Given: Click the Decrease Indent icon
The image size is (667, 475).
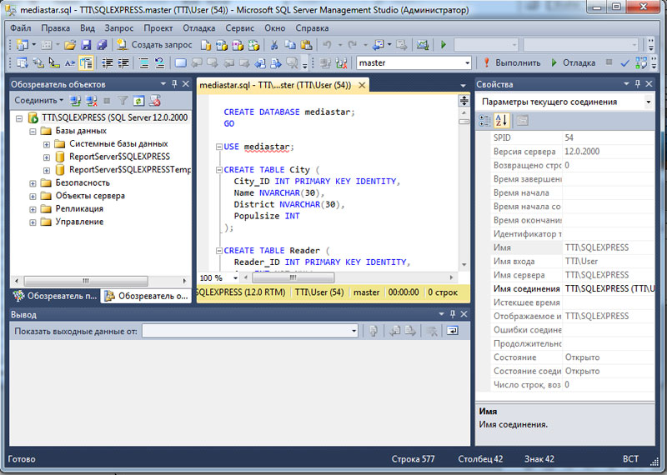Looking at the screenshot, I should (108, 63).
